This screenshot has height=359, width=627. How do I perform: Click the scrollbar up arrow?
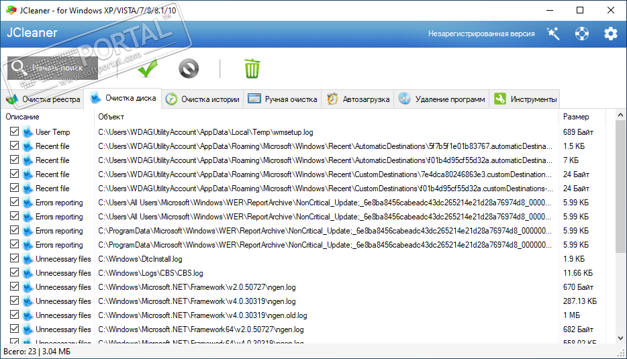(621, 117)
